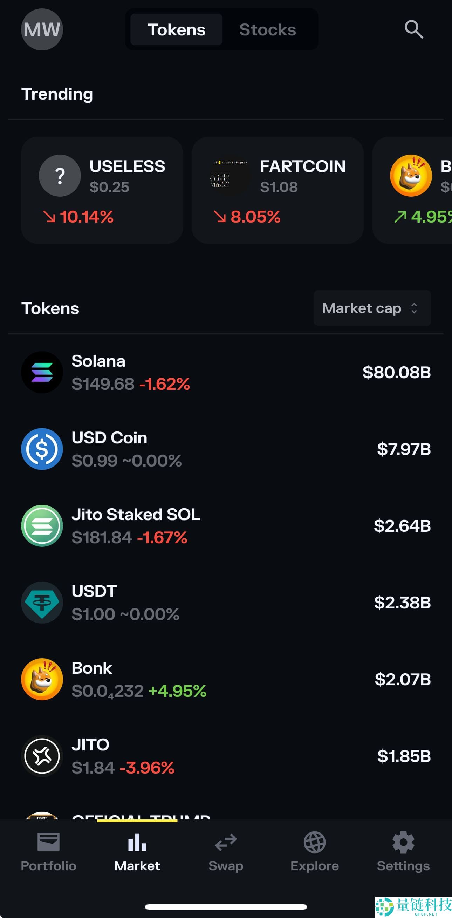Viewport: 452px width, 918px height.
Task: Tap the Jito Staked SOL logo
Action: pyautogui.click(x=42, y=526)
